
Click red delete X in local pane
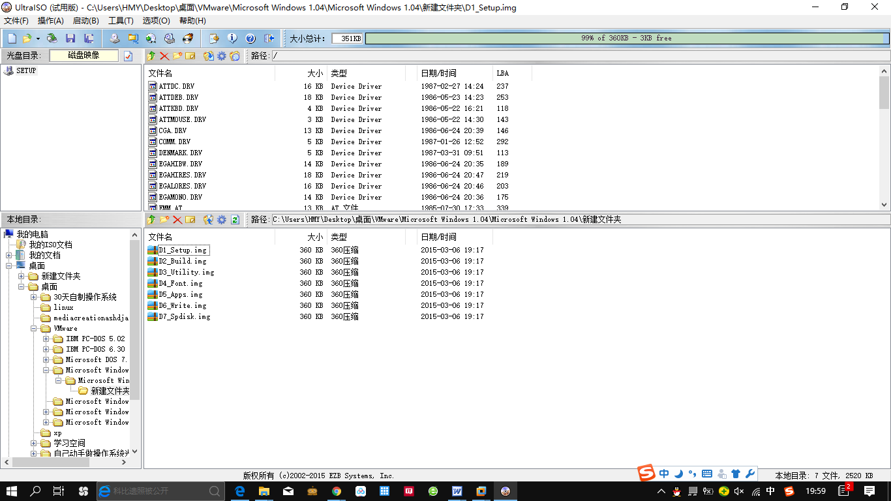[177, 220]
